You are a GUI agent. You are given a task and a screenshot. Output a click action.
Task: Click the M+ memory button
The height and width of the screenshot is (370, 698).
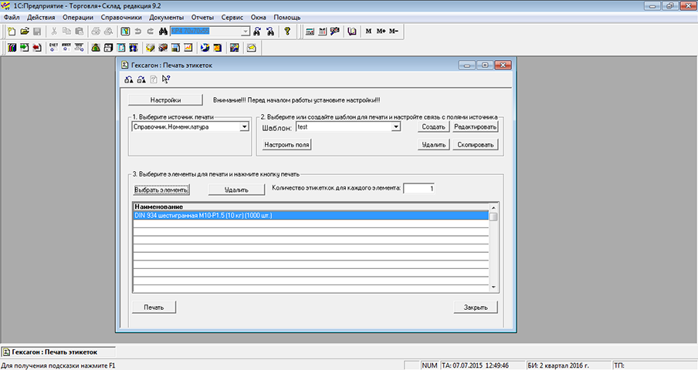pos(381,32)
